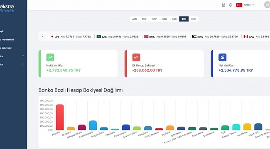The image size is (270, 149).
Task: Click the HSBC Bankası axis label
Action: tap(152, 135)
